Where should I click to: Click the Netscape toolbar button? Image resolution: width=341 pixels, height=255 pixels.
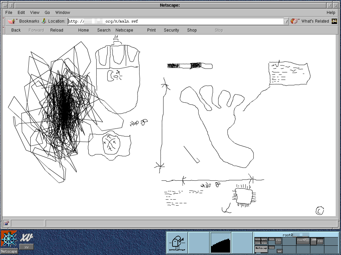click(124, 30)
